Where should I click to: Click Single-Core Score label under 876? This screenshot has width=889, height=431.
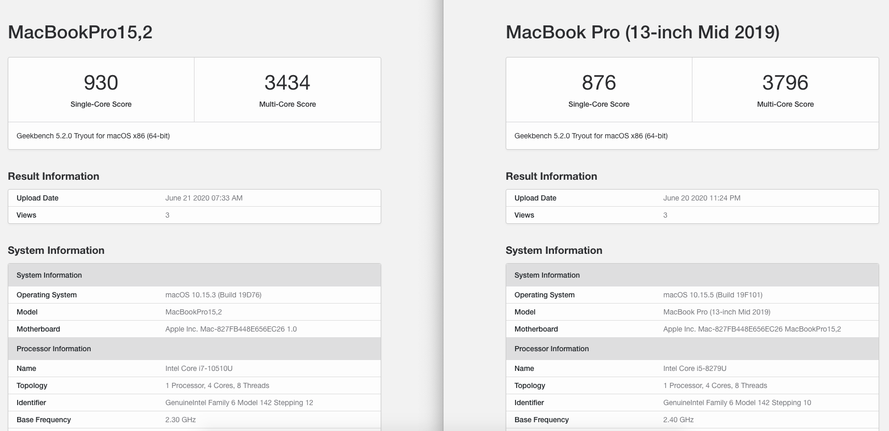pyautogui.click(x=599, y=104)
